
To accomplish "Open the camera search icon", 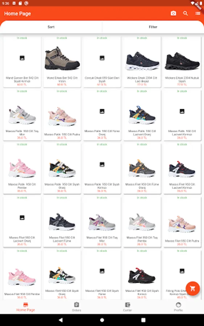I will pyautogui.click(x=173, y=13).
